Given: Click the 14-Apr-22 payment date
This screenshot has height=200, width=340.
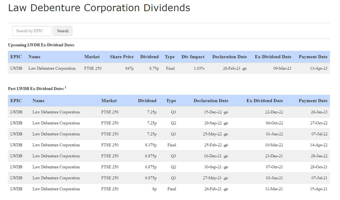Looking at the screenshot, I should 319,145.
